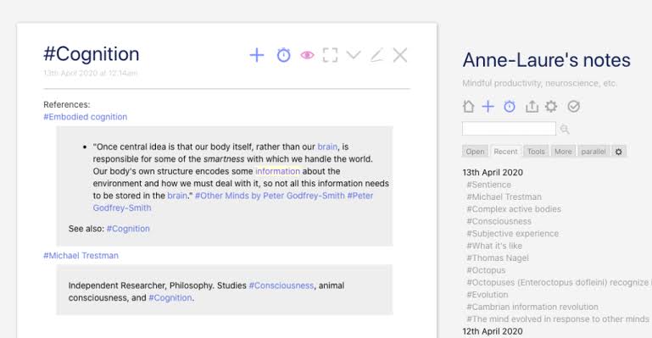Open control panel gear icon in sidebar
This screenshot has width=652, height=338.
coord(551,107)
